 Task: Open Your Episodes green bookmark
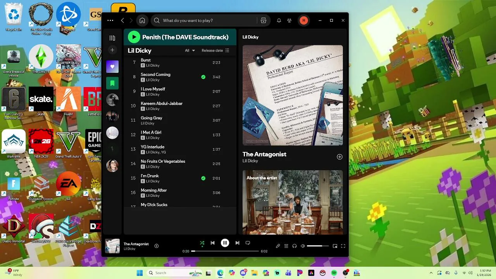[112, 83]
